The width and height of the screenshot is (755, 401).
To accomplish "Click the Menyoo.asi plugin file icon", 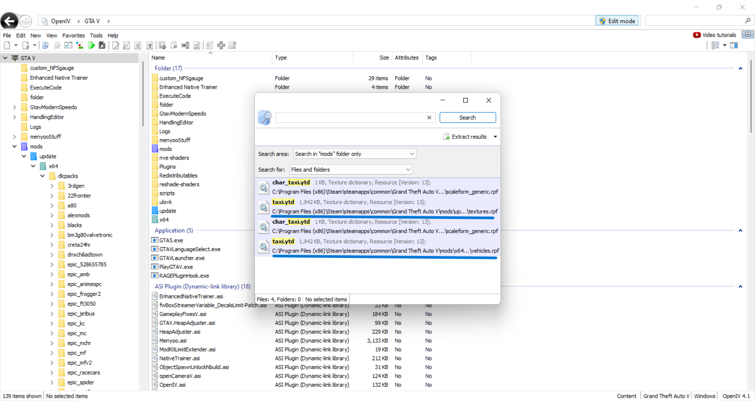I will [155, 340].
